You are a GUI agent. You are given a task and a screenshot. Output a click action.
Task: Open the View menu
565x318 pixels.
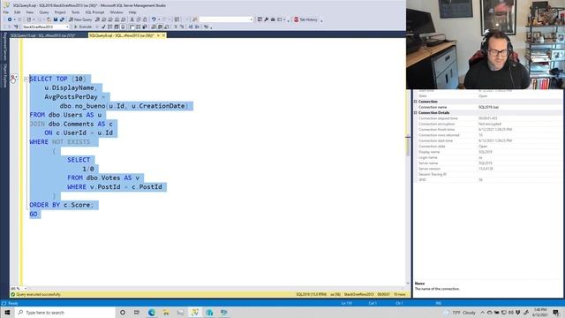point(29,12)
